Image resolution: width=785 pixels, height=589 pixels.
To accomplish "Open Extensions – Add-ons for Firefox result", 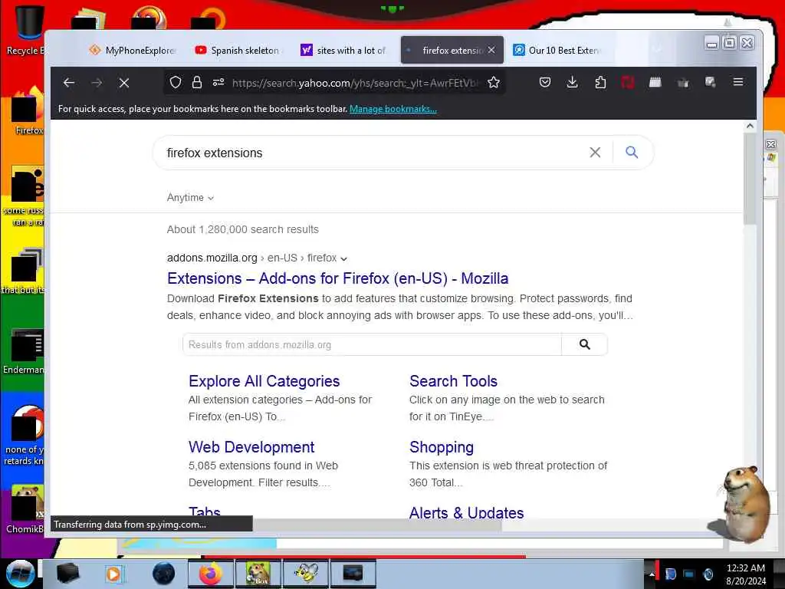I will coord(338,278).
